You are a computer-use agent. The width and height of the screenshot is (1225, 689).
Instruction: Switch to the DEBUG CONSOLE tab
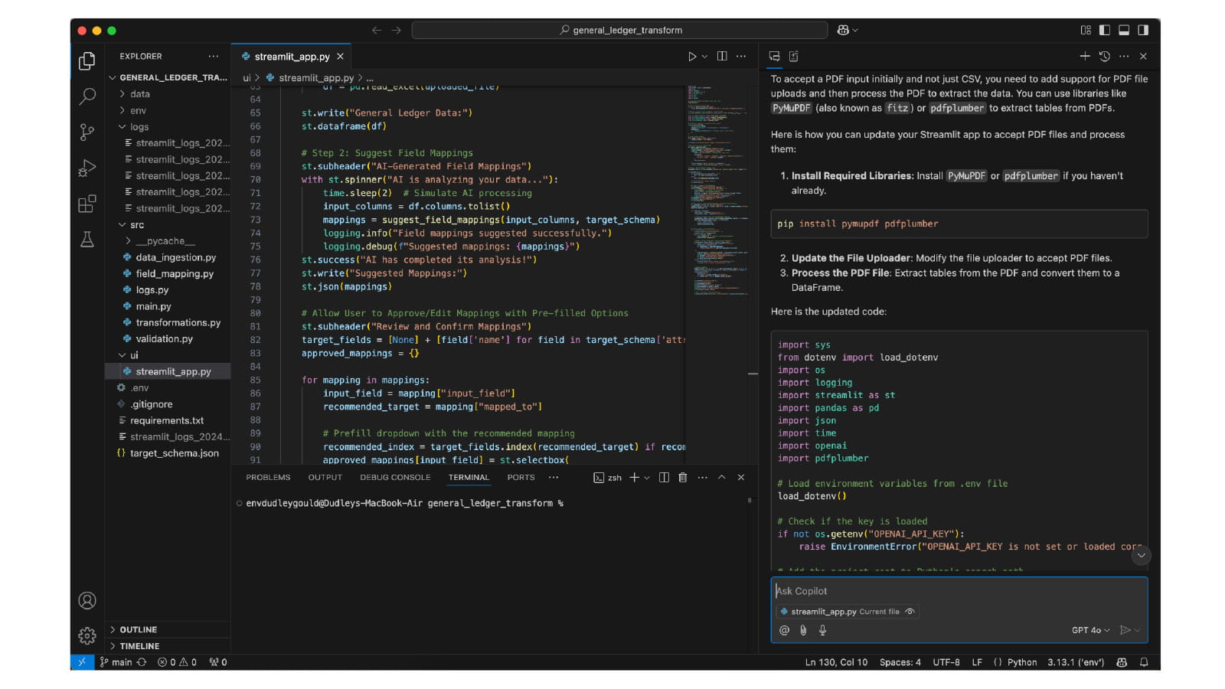395,478
